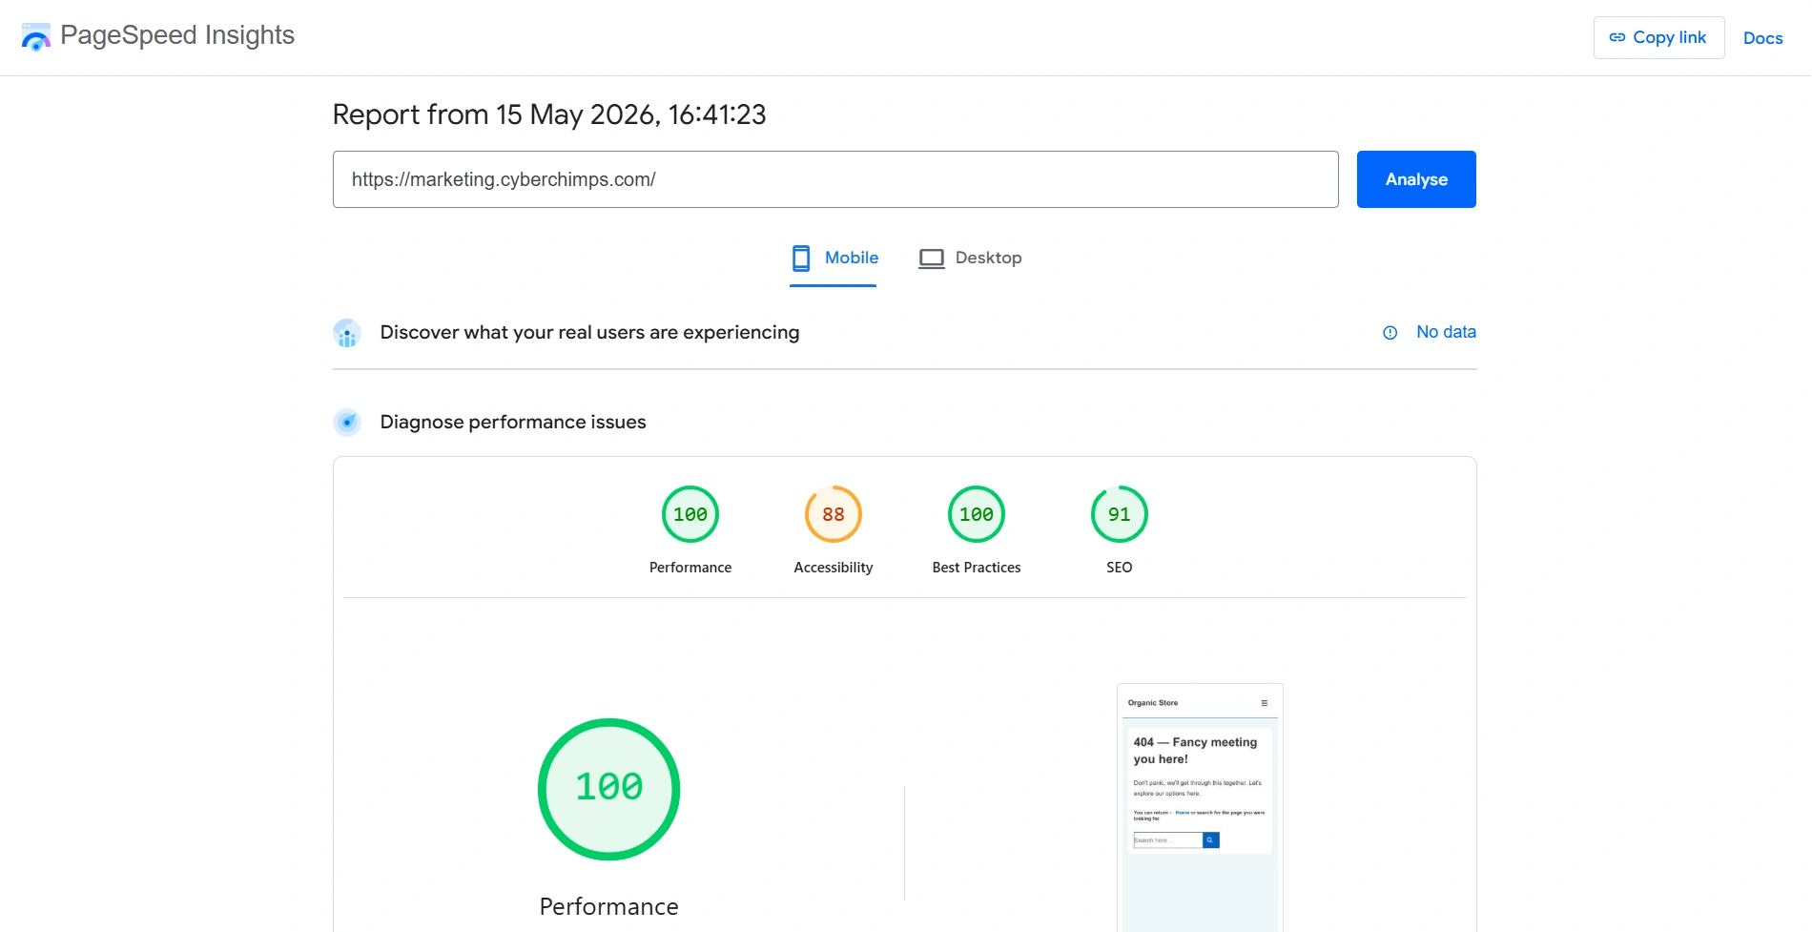This screenshot has width=1812, height=932.
Task: Switch to the Mobile tab
Action: (834, 259)
